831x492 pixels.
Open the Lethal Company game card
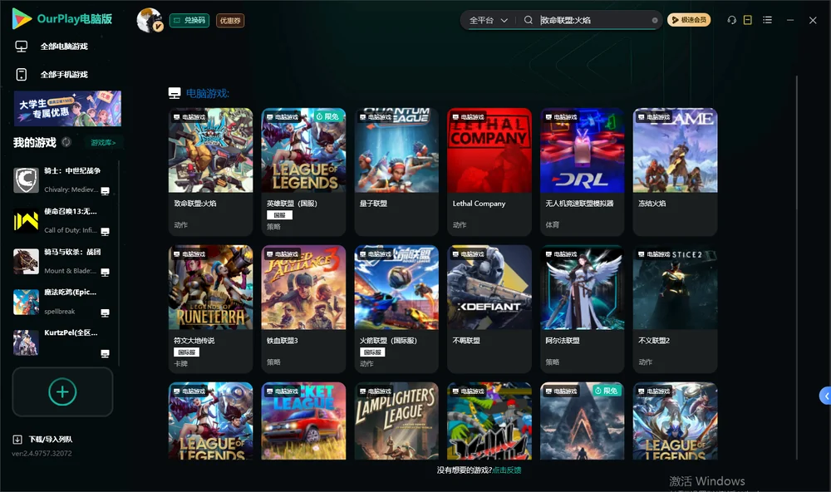point(489,172)
